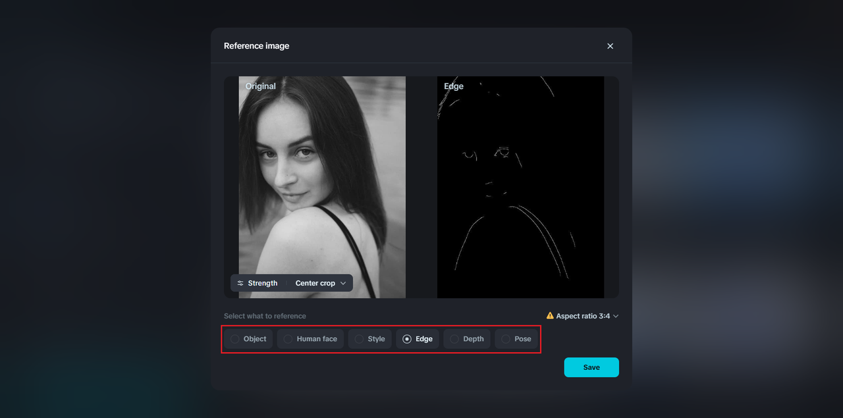
Task: Click the 'Select what to reference' label
Action: (265, 316)
